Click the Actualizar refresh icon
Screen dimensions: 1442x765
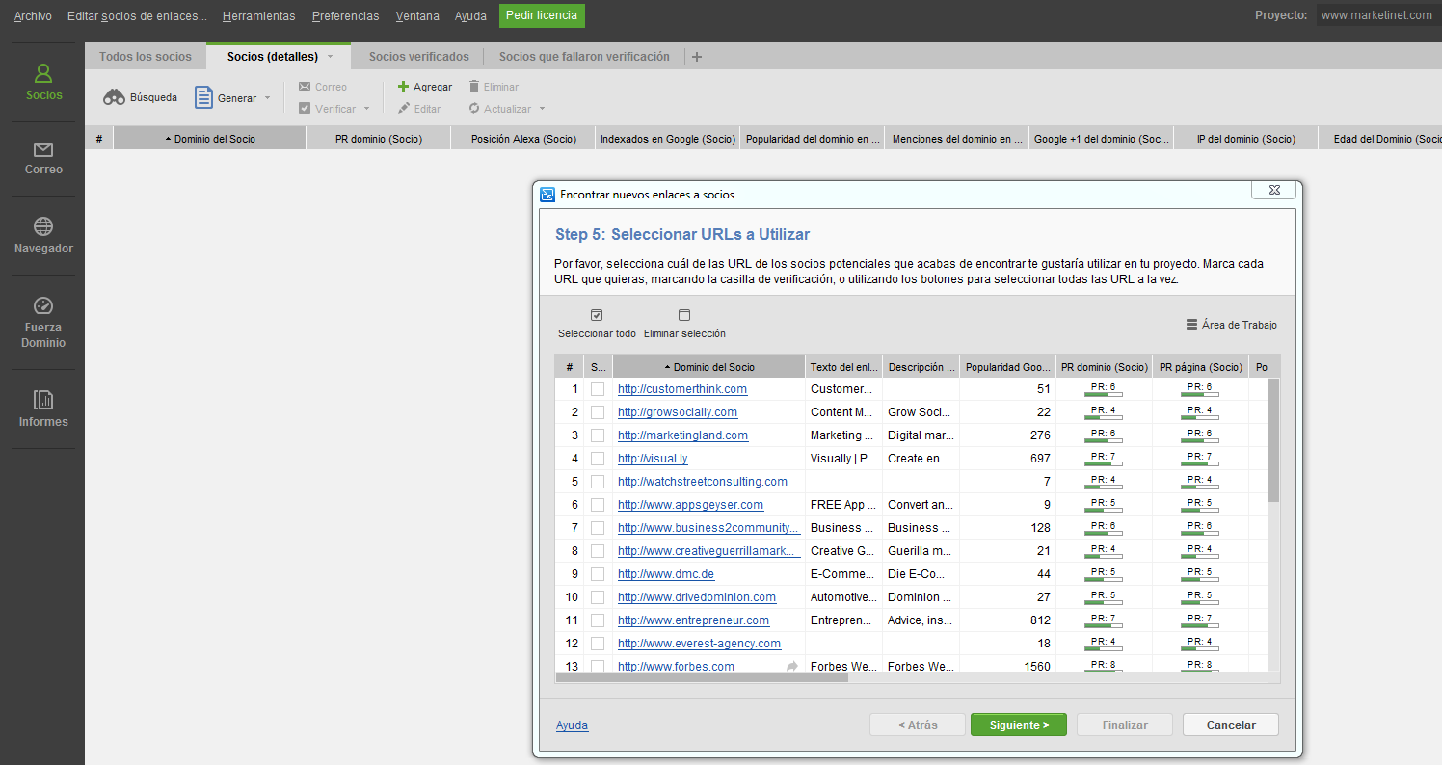(473, 109)
